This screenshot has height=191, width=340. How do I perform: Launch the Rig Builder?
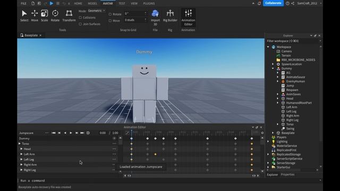coord(170,15)
